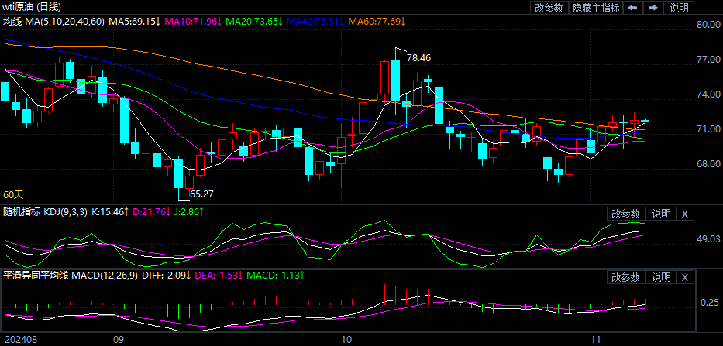Click the K:15.46 value

coord(110,212)
